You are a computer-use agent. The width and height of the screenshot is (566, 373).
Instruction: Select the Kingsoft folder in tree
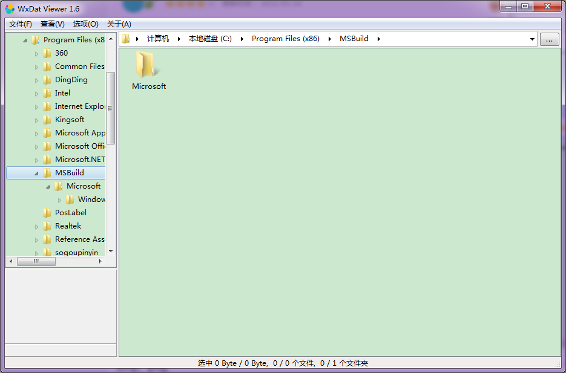(x=69, y=120)
